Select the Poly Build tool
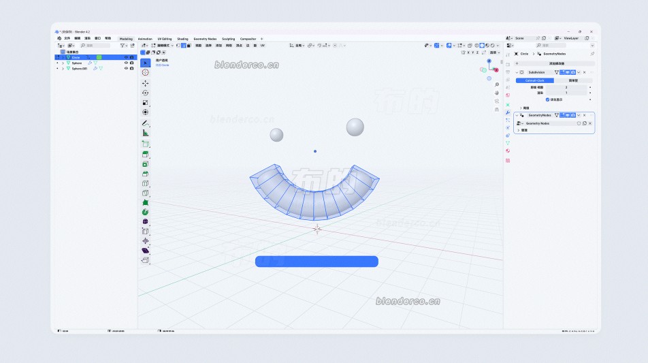The image size is (648, 363). coord(146,202)
